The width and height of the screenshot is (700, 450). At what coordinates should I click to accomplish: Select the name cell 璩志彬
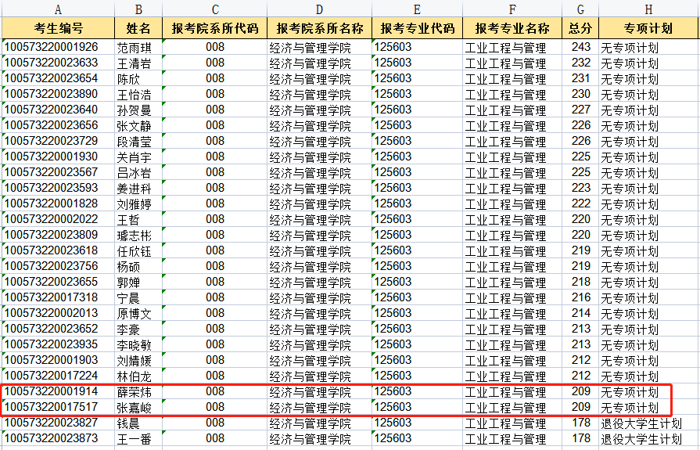tap(134, 236)
